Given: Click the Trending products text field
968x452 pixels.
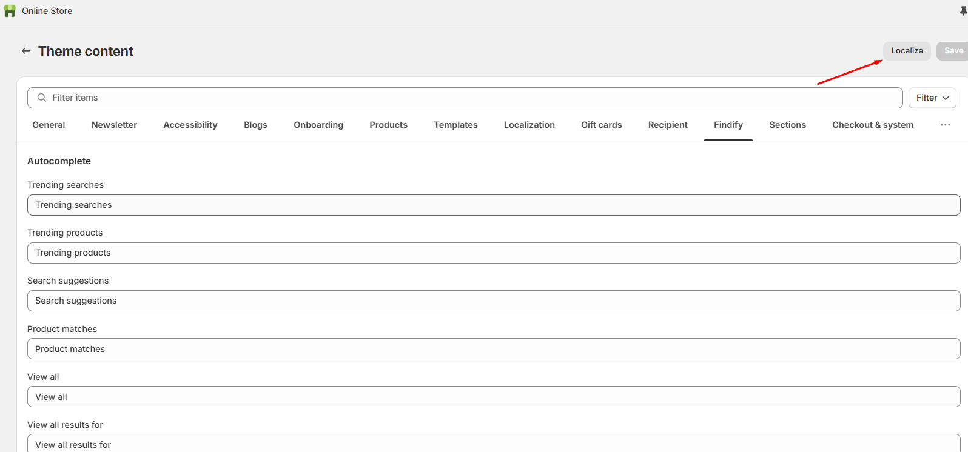Looking at the screenshot, I should point(494,253).
